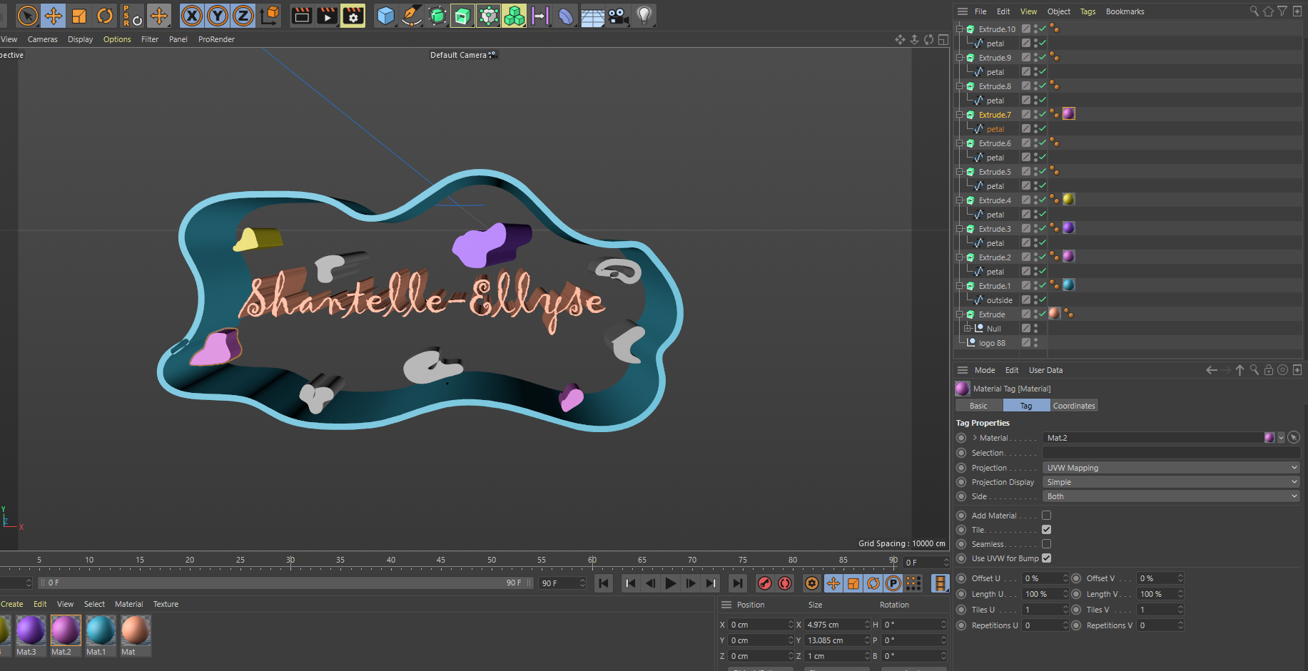Switch to the Coordinates tab
Viewport: 1308px width, 671px height.
tap(1073, 406)
